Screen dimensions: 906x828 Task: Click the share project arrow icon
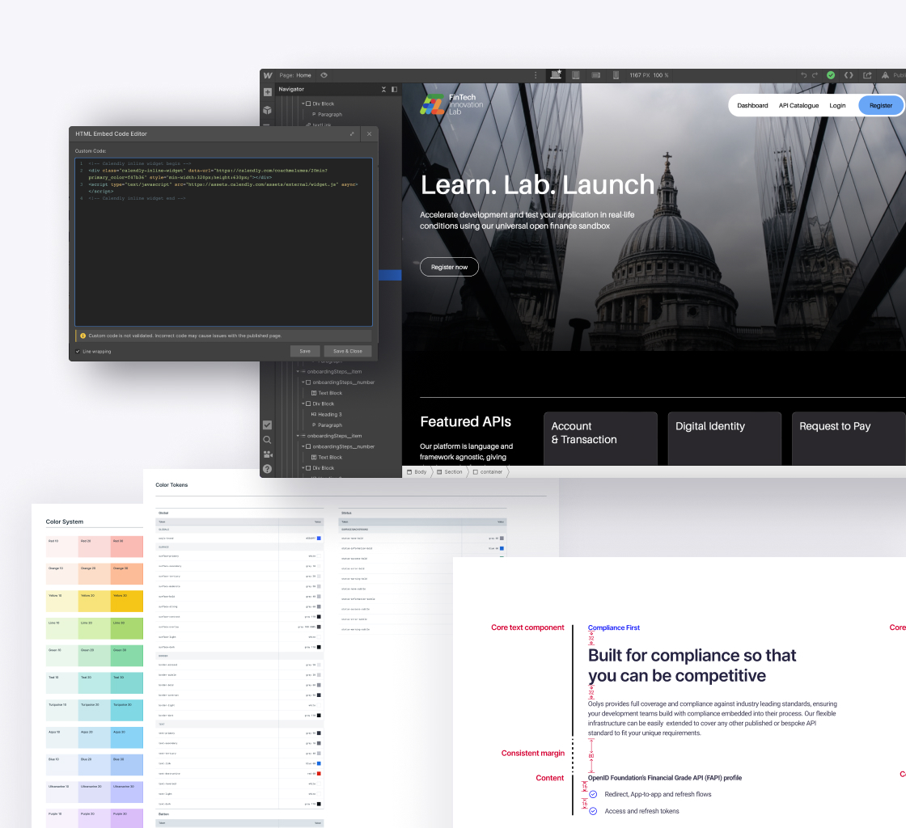pyautogui.click(x=867, y=75)
